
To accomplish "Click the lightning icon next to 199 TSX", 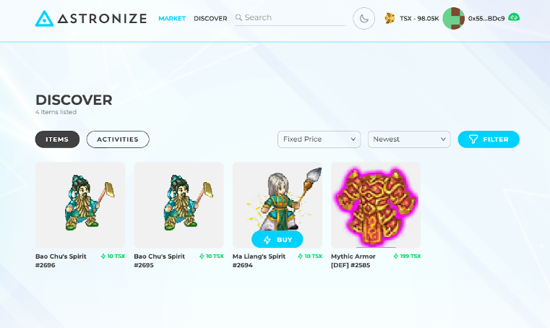I will click(395, 256).
